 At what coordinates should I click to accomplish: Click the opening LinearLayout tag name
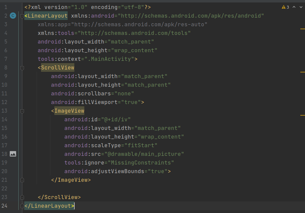click(48, 16)
